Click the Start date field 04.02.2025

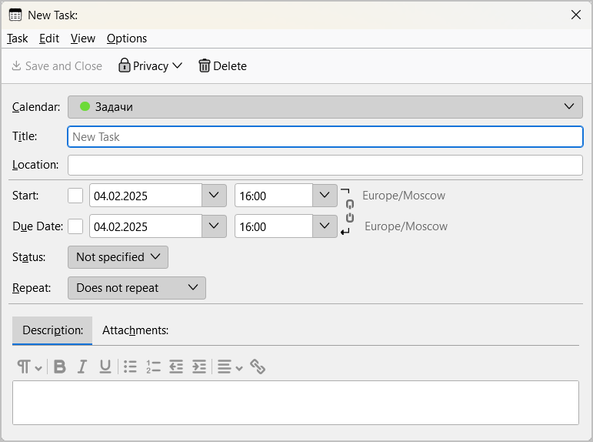tap(145, 196)
